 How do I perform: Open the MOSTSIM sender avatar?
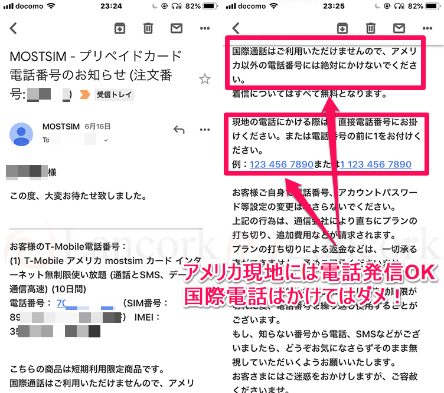point(21,134)
